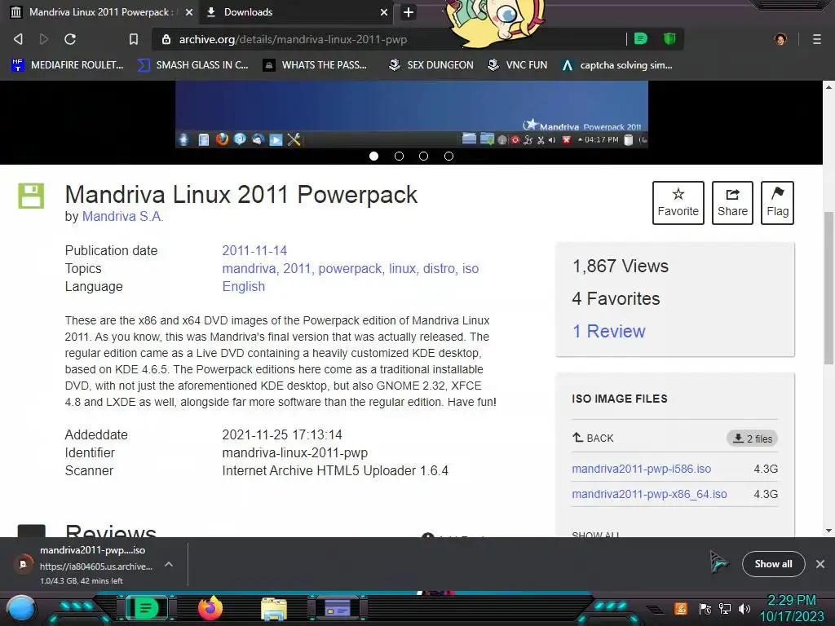Select the second carousel dot
The height and width of the screenshot is (626, 835).
click(399, 156)
